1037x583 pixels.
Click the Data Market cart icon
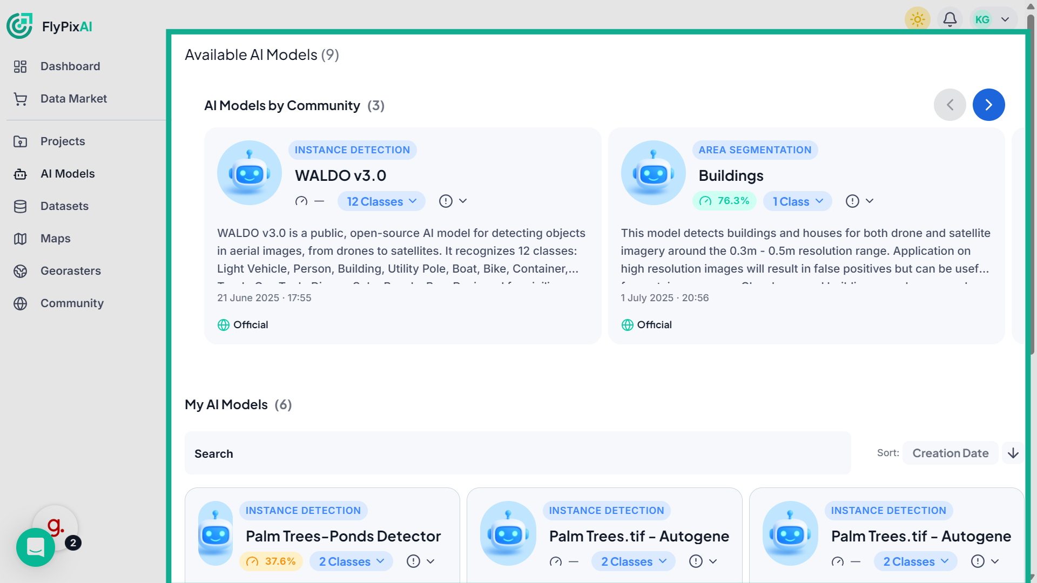(x=20, y=99)
